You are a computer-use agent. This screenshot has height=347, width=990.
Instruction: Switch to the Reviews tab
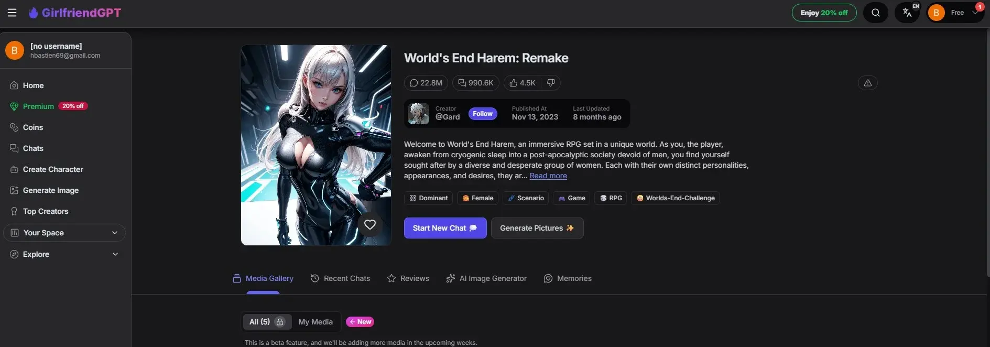[408, 278]
